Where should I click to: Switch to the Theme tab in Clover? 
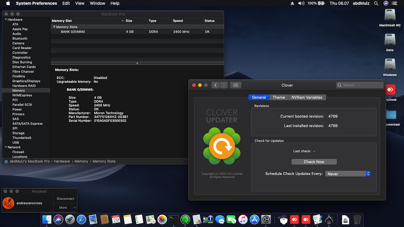coord(279,97)
